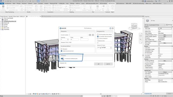This screenshot has width=173, height=97.
Task: Click the Prefix input field
Action: coord(75,39)
